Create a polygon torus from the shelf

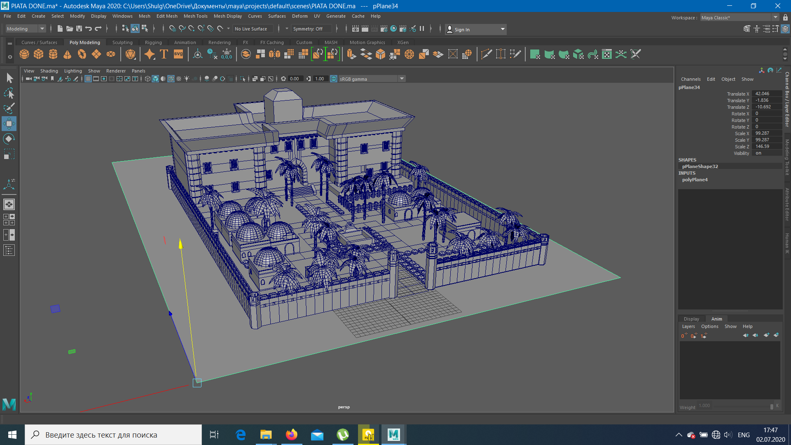[82, 54]
